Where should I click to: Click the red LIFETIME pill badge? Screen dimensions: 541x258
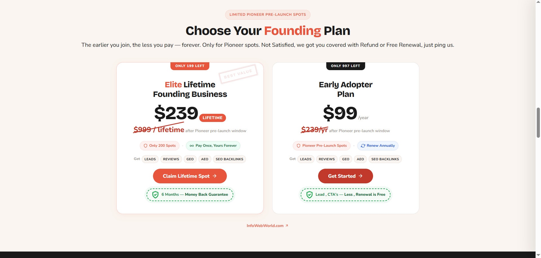pyautogui.click(x=212, y=118)
